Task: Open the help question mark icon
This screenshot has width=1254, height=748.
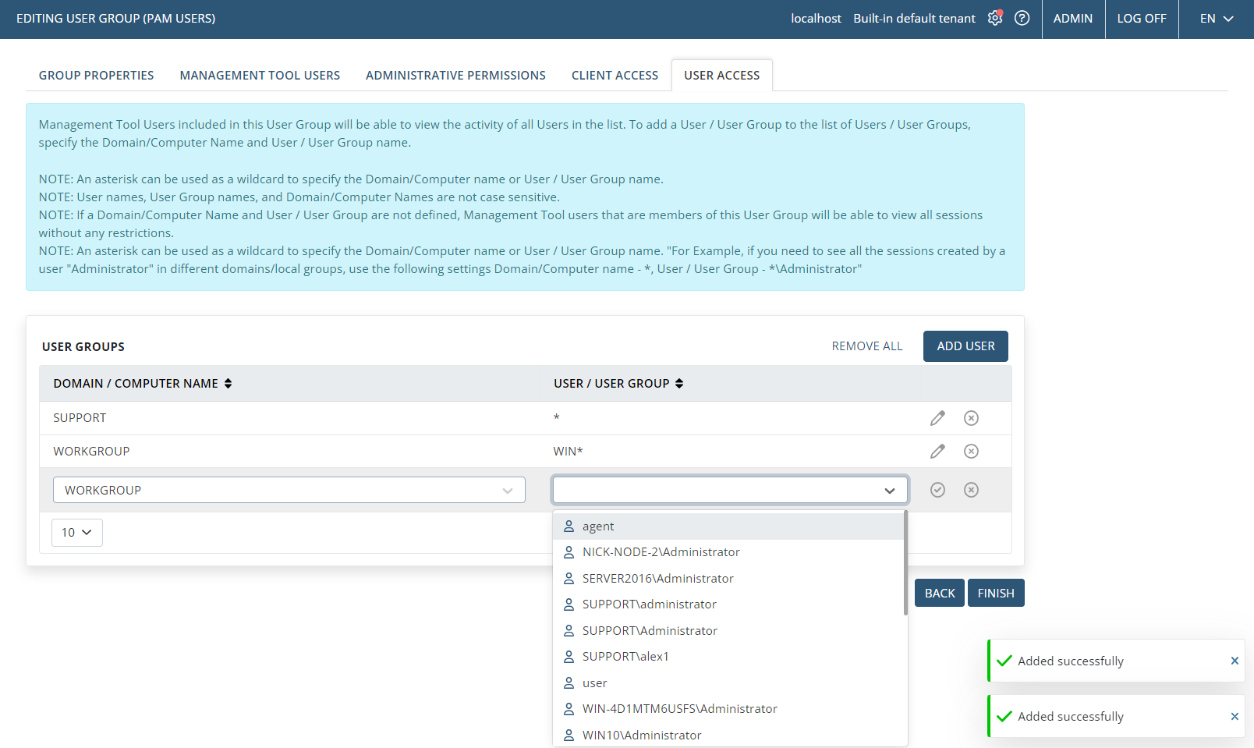Action: (x=1022, y=18)
